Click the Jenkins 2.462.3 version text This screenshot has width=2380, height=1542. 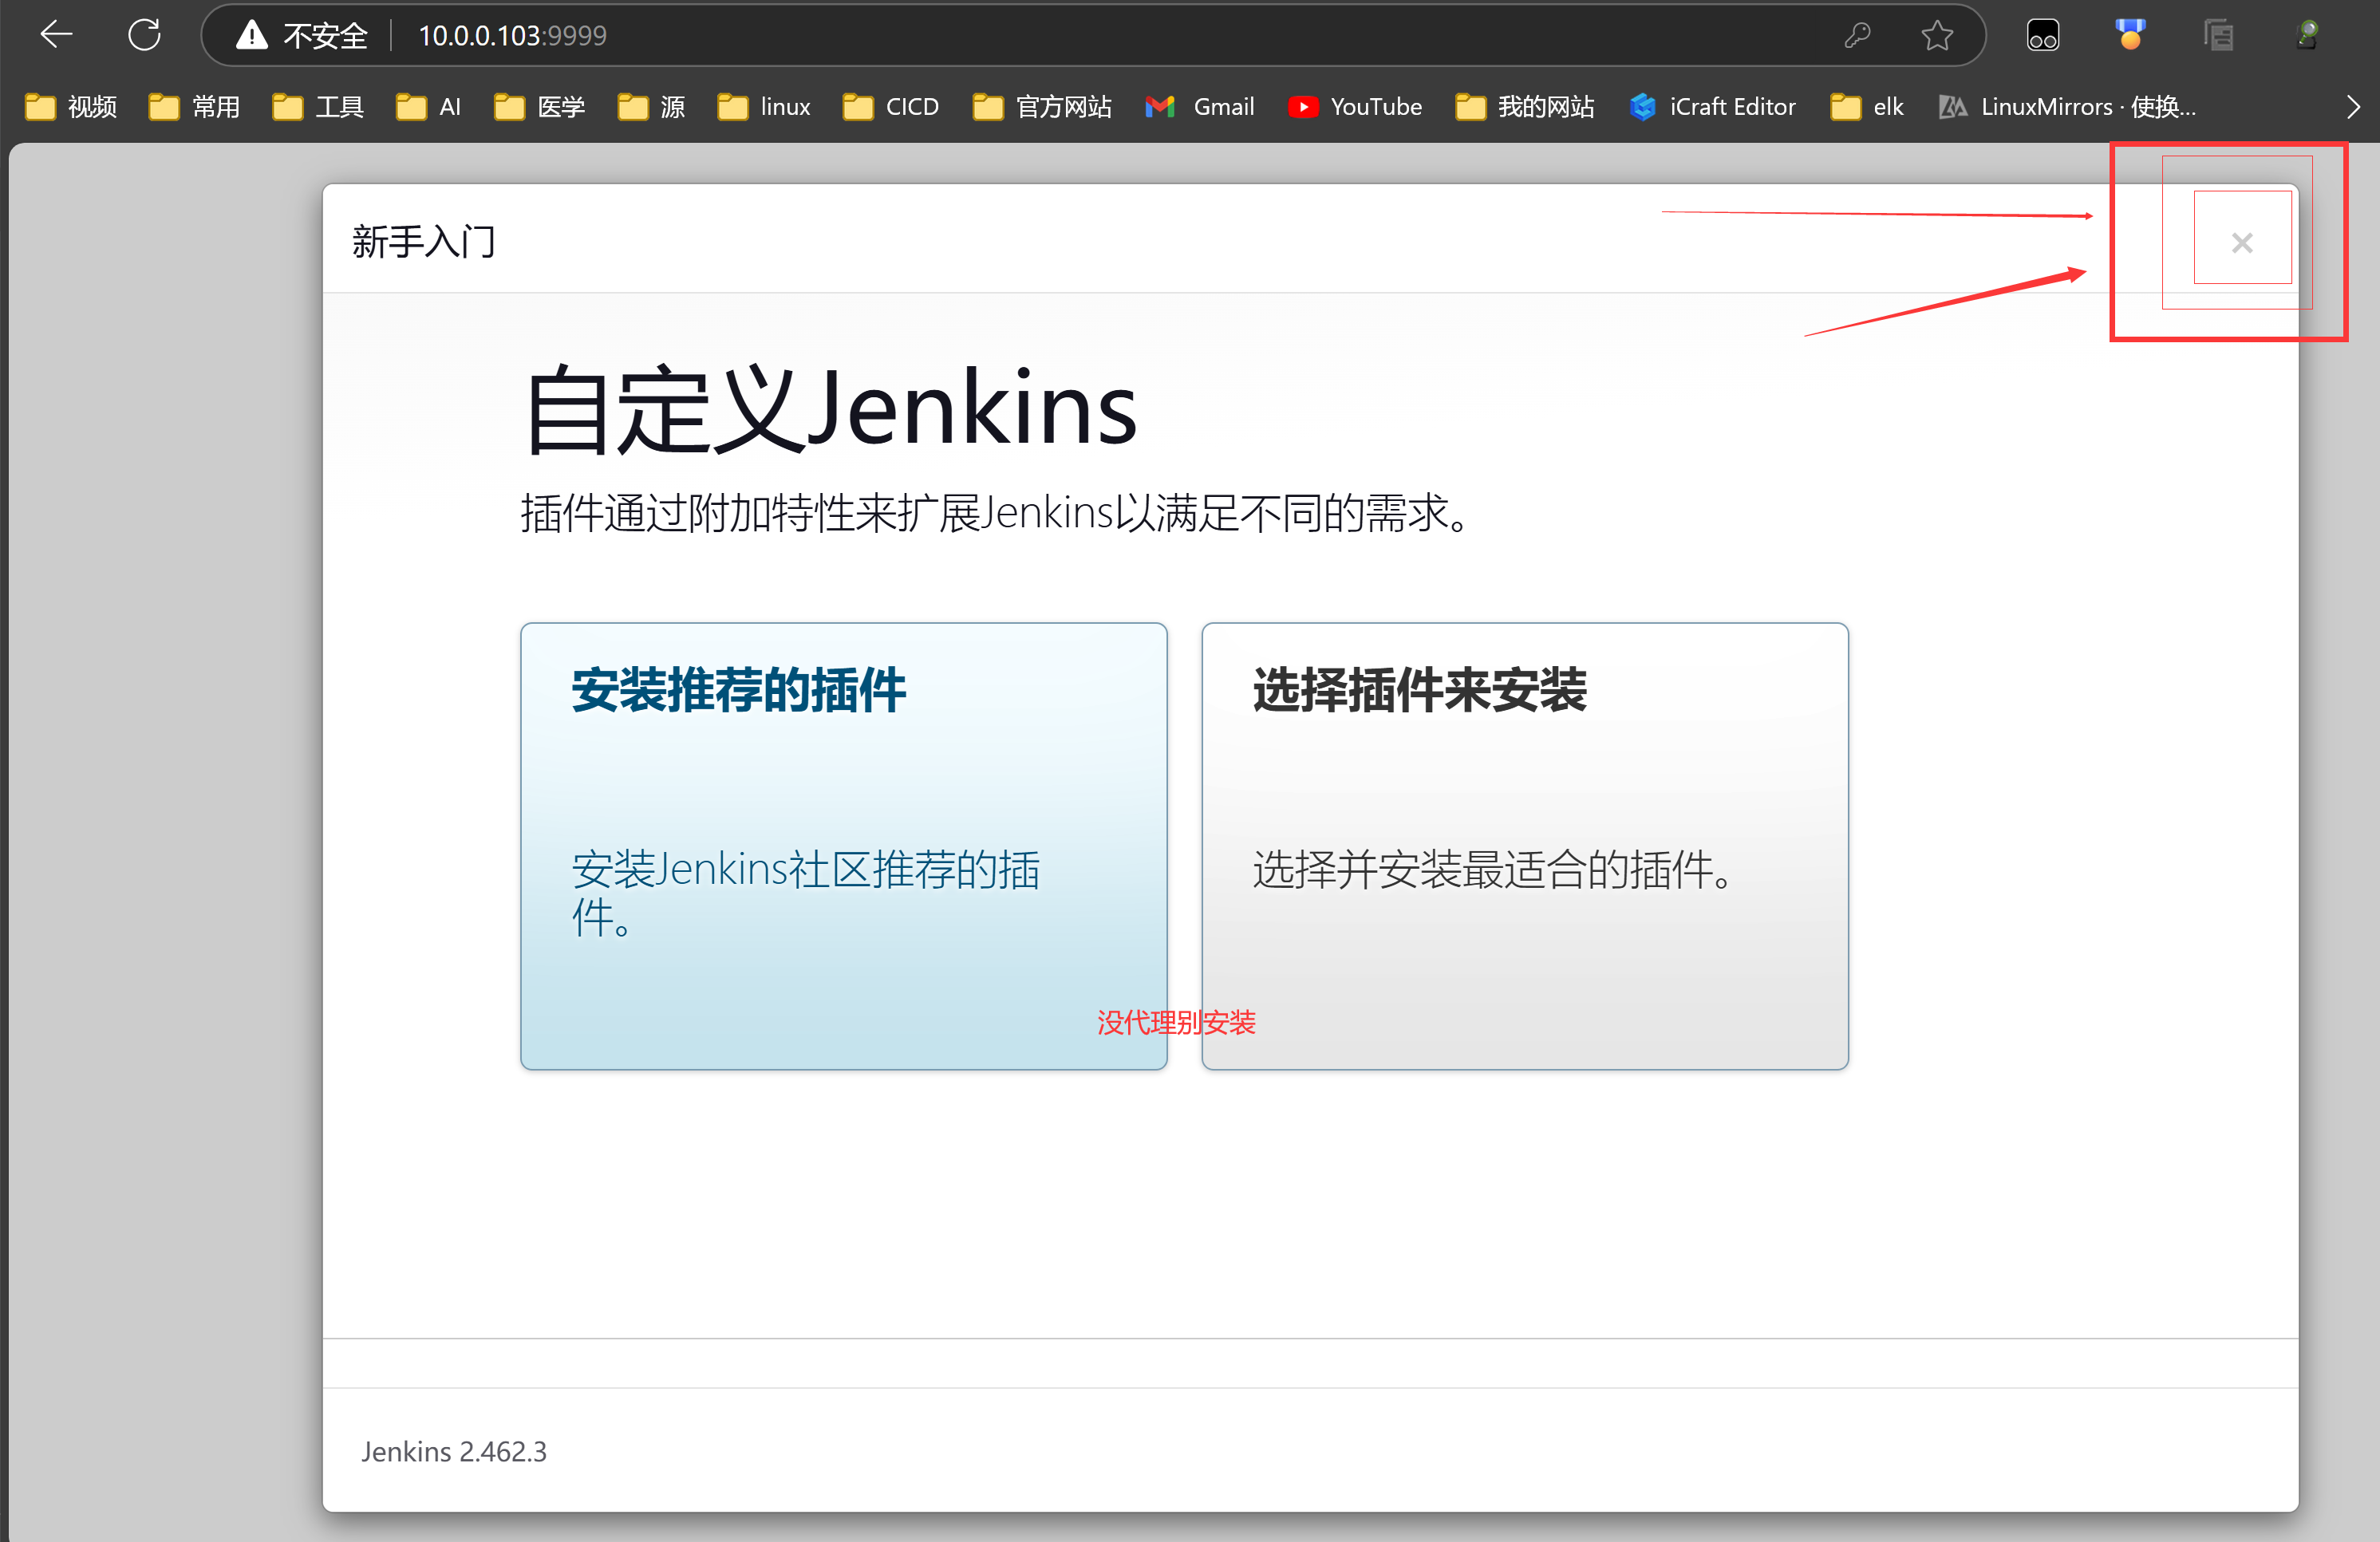(x=454, y=1451)
